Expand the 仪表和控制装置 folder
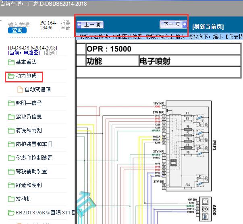The image size is (243, 224). click(34, 158)
